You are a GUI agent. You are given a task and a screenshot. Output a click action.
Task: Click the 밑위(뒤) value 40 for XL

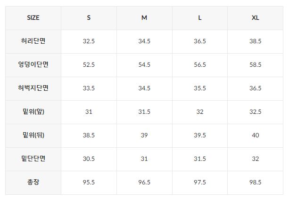click(256, 135)
